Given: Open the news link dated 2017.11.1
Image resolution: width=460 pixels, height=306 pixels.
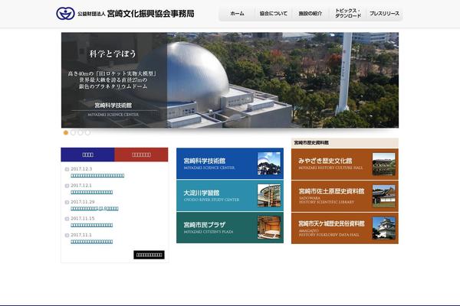Looking at the screenshot, I should [x=91, y=242].
